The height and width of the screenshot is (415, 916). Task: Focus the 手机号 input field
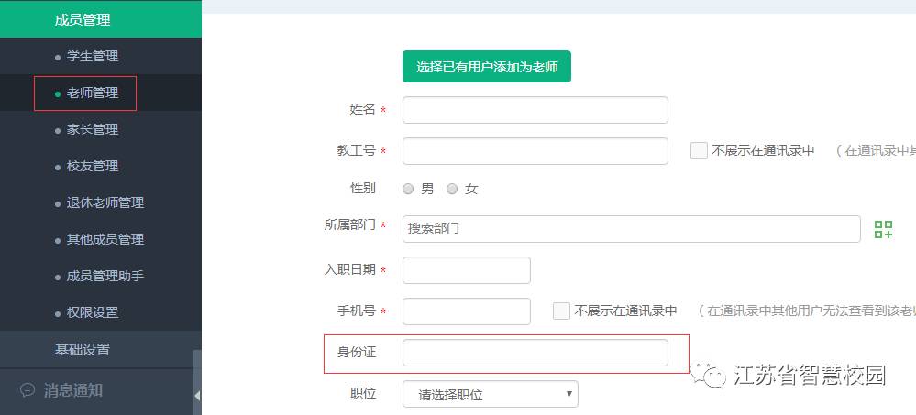[x=467, y=311]
